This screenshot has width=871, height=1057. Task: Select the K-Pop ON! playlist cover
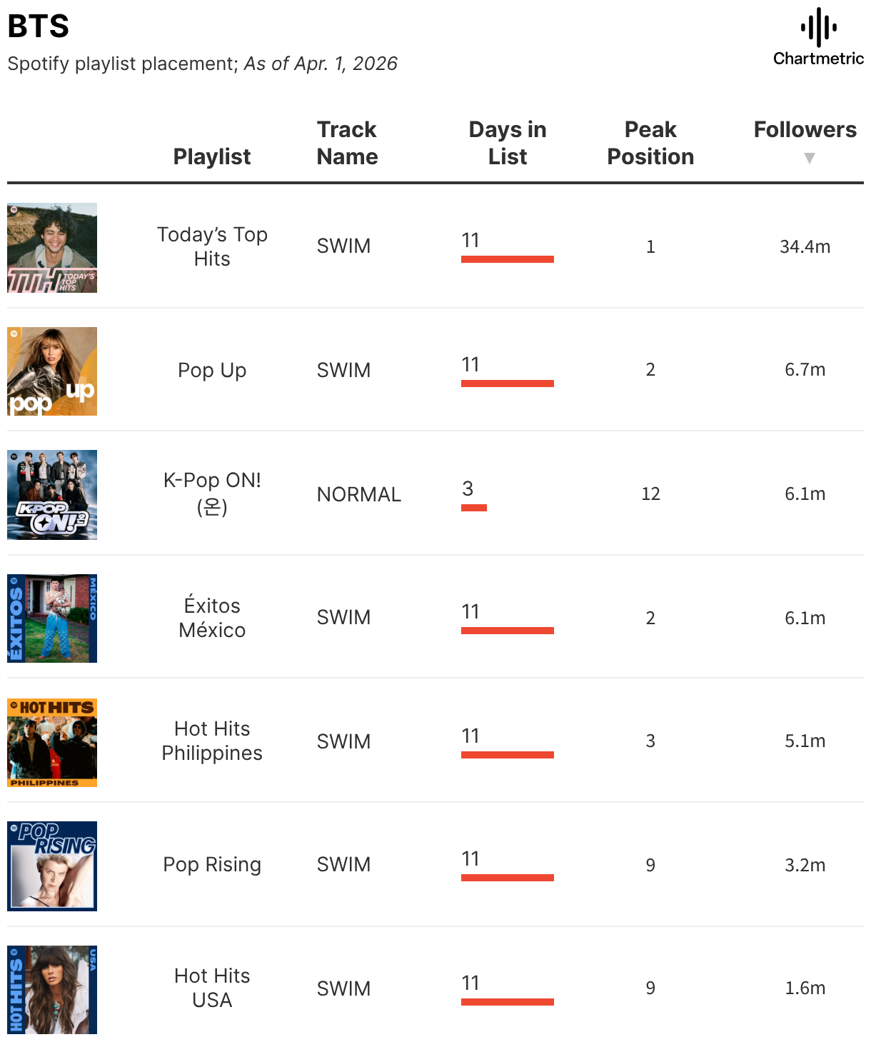pyautogui.click(x=52, y=495)
